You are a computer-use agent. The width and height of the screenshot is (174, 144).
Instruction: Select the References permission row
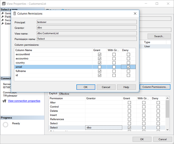(x=107, y=119)
